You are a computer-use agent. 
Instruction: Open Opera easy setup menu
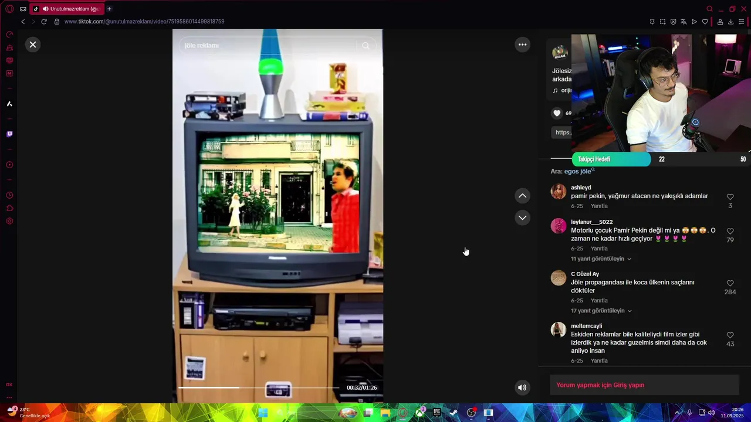741,22
